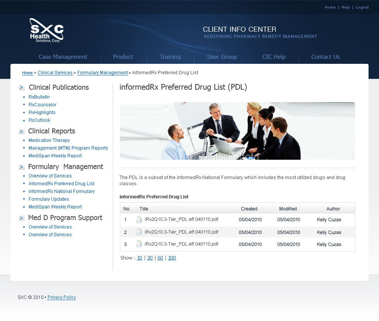Viewport: 379px width, 321px height.
Task: Click the Created column header
Action: [249, 209]
